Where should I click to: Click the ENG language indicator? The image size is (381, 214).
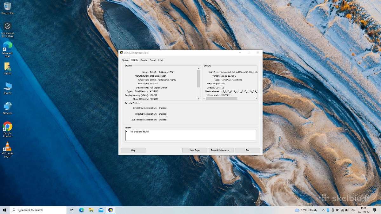point(353,210)
